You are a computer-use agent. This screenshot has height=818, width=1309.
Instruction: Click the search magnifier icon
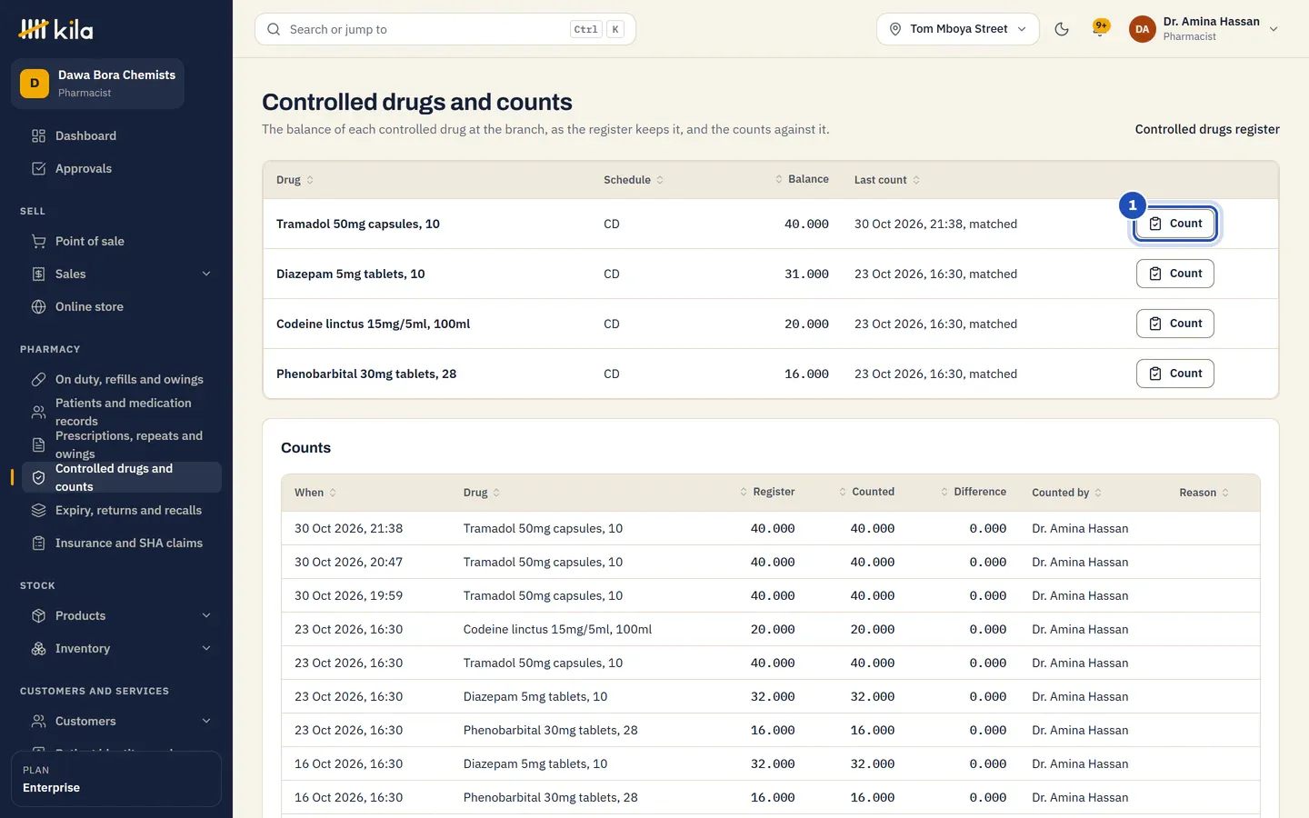[x=274, y=29]
